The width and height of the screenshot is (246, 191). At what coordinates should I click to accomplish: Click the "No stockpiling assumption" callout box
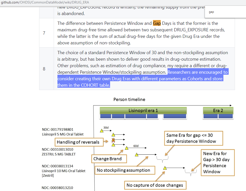(x=125, y=170)
